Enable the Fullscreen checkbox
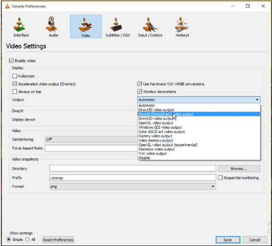The height and width of the screenshot is (246, 272). [15, 76]
